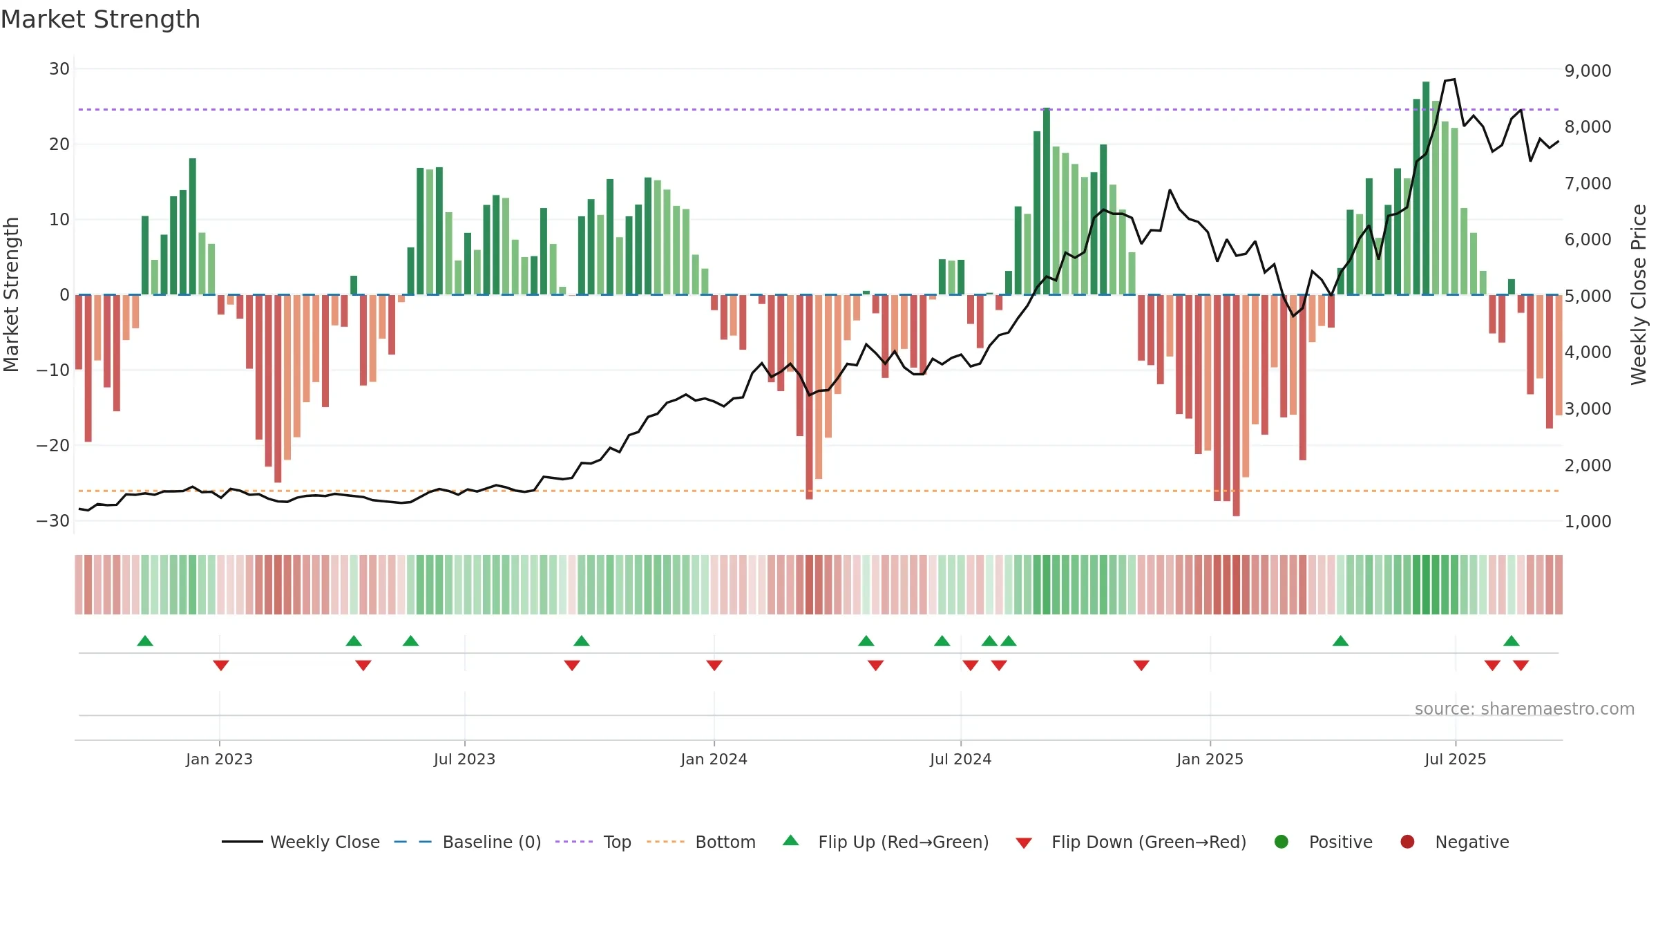Click the red Negative legend circle
Screen dimensions: 1658x933
pyautogui.click(x=1407, y=842)
